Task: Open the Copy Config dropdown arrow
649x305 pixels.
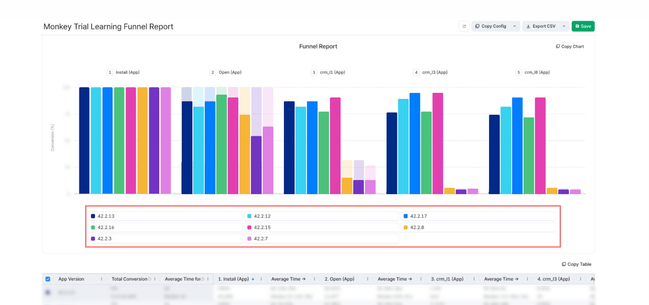Action: click(515, 26)
